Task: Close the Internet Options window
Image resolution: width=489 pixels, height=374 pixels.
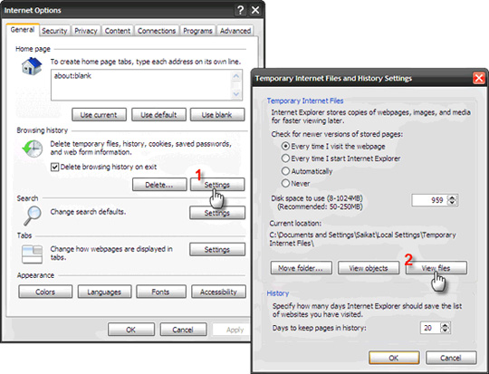Action: coord(255,10)
